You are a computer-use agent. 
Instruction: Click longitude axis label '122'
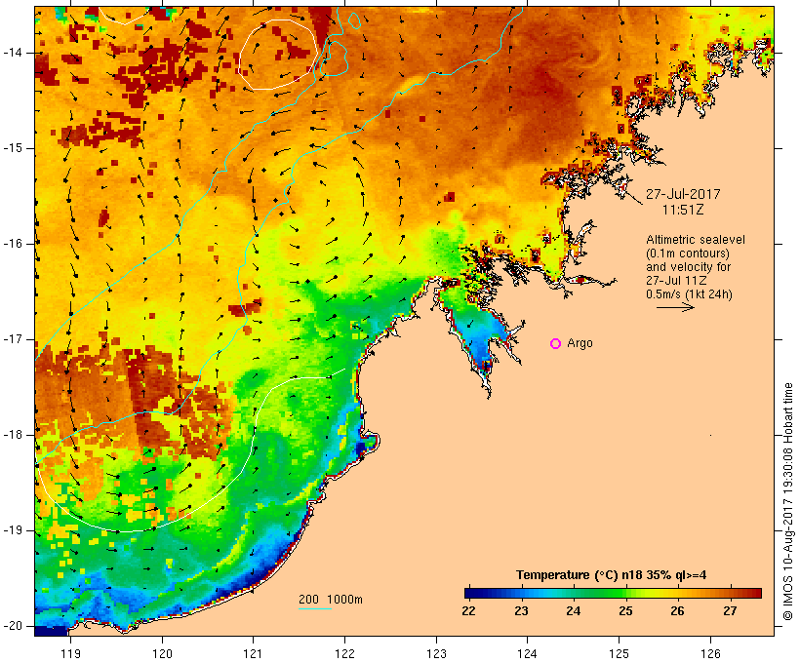pos(345,653)
